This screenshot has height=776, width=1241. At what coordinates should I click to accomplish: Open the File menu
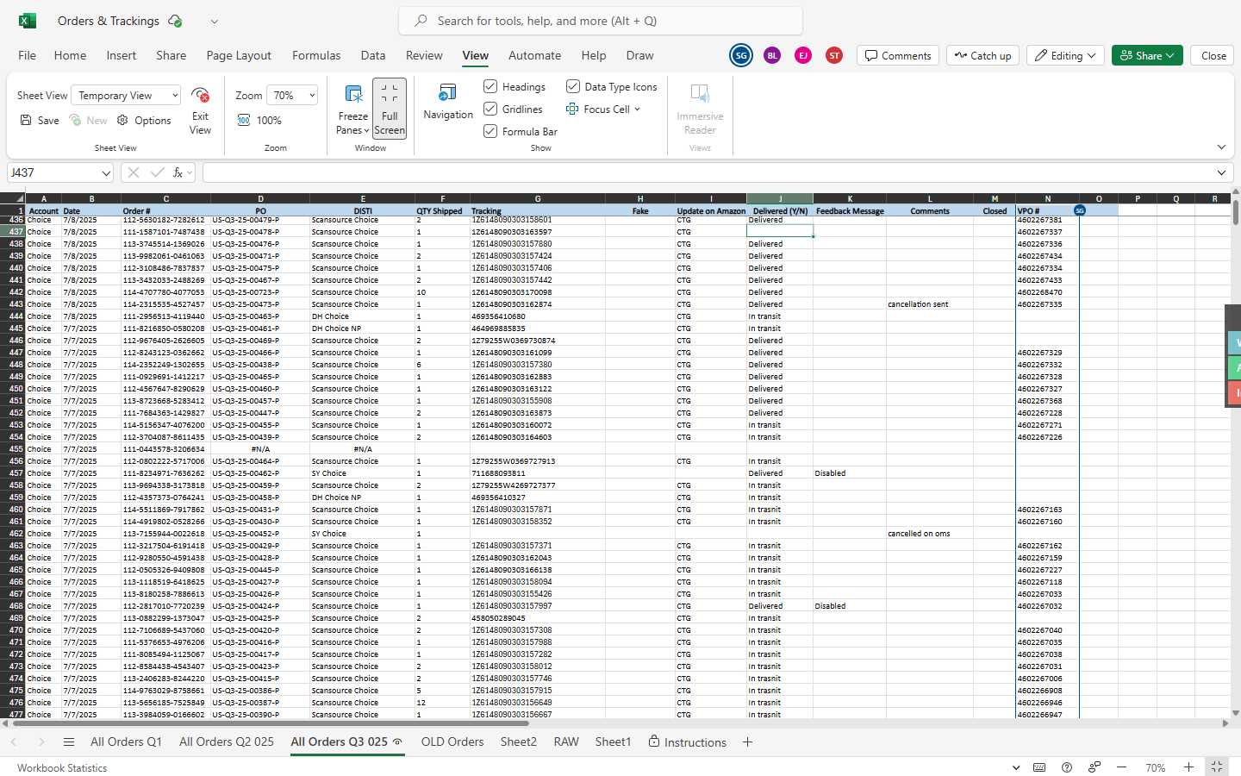click(27, 55)
